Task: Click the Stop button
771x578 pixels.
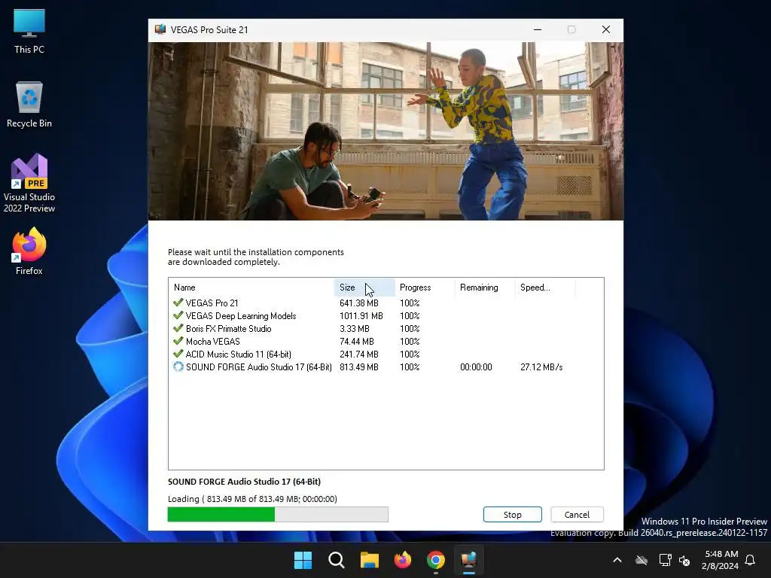Action: click(512, 515)
